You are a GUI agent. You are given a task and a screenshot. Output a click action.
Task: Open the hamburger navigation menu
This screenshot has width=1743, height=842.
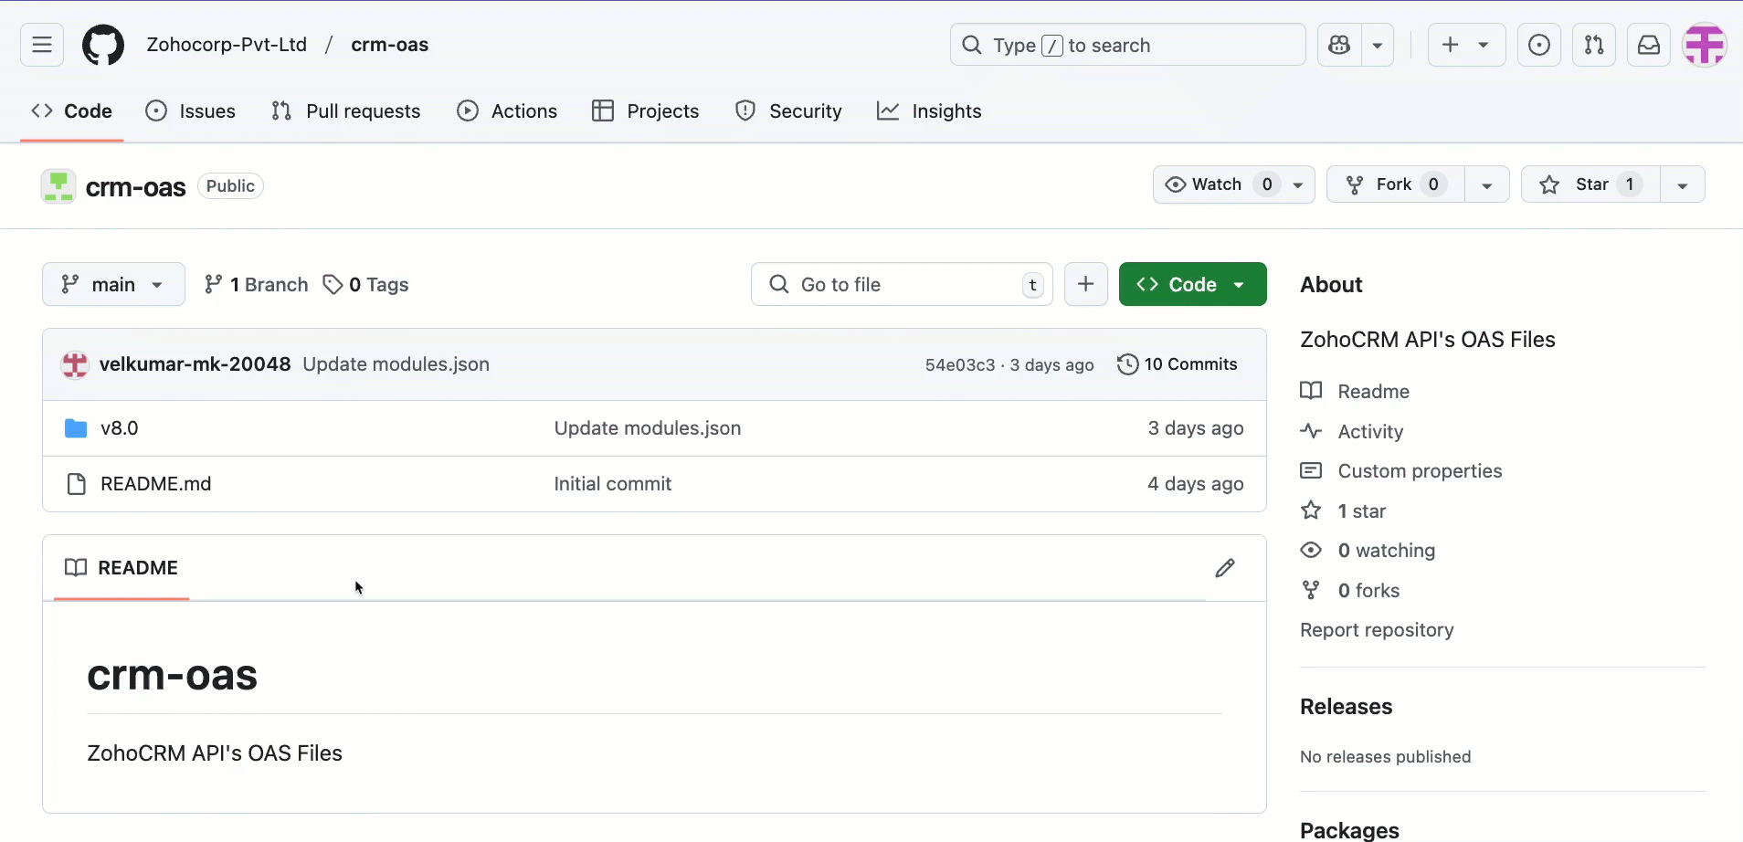(42, 45)
